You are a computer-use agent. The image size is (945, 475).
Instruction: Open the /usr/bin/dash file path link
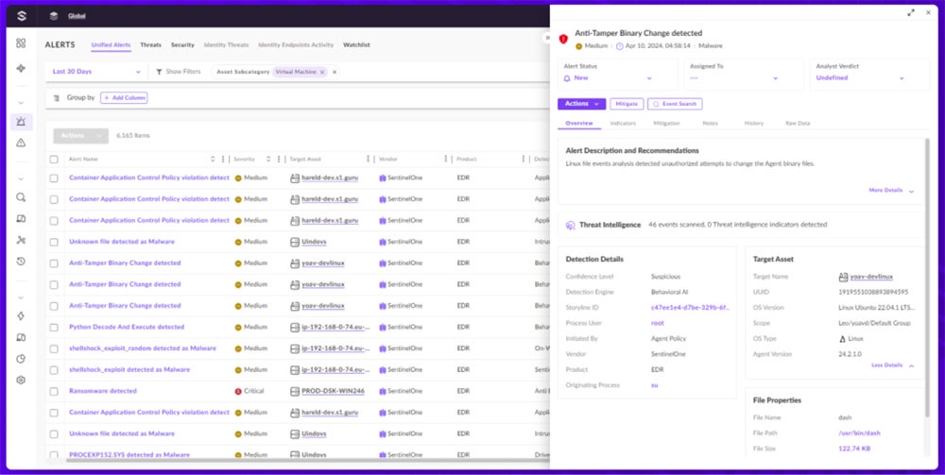[859, 433]
